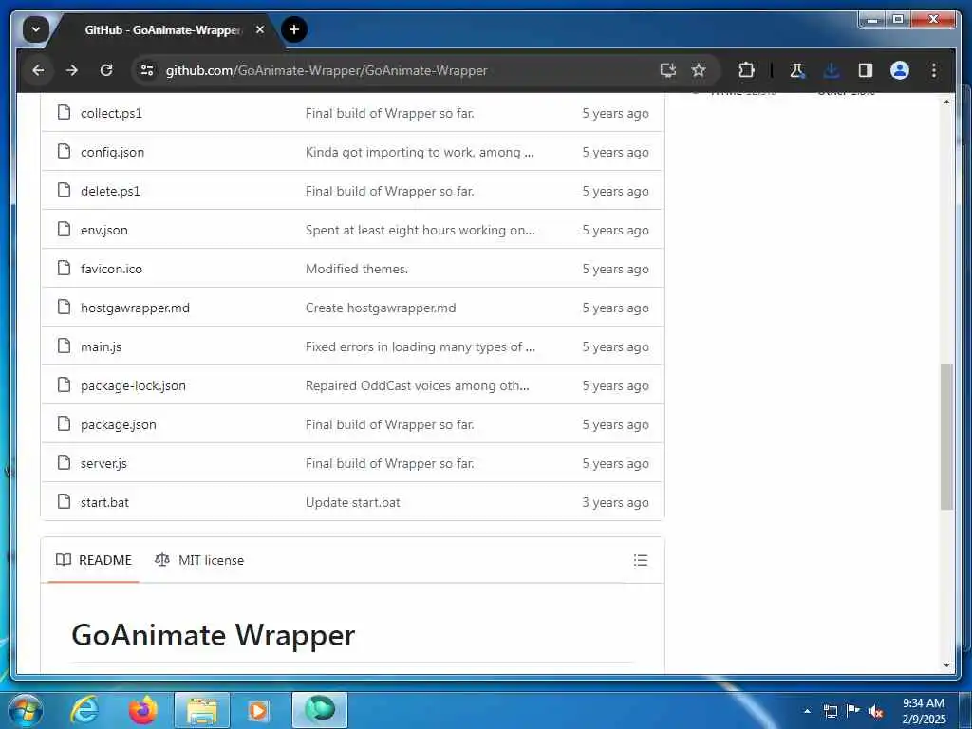Open commit 'Modified themes.'
Image resolution: width=972 pixels, height=729 pixels.
[x=357, y=269]
